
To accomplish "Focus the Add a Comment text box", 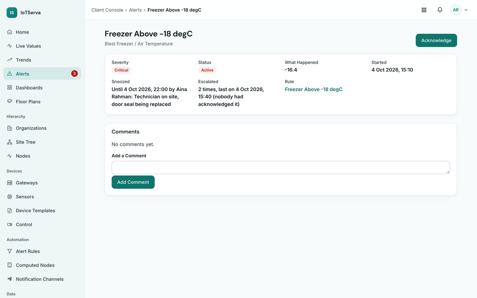I will tap(281, 168).
